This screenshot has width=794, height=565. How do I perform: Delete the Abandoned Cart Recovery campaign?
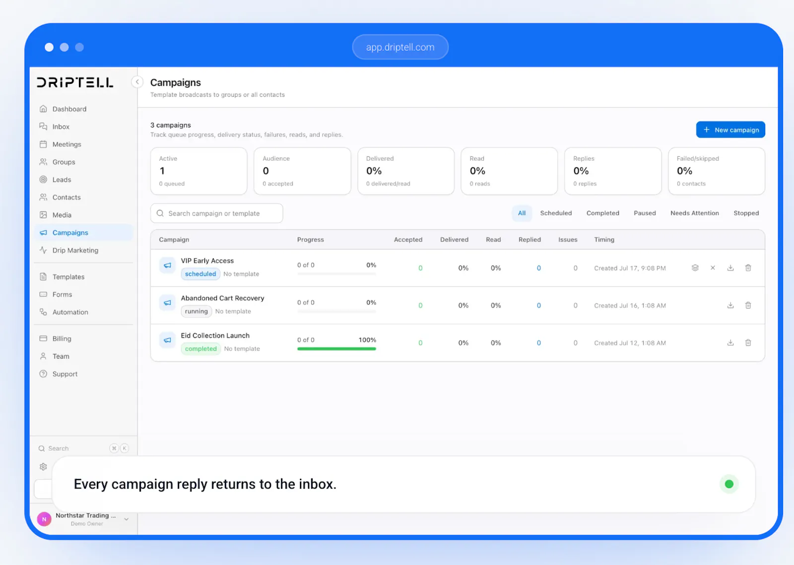pyautogui.click(x=748, y=306)
